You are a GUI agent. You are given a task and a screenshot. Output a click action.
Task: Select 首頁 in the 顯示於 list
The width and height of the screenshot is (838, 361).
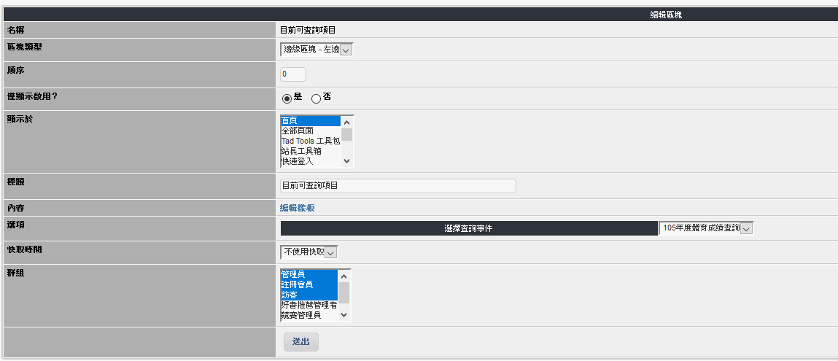[x=310, y=120]
